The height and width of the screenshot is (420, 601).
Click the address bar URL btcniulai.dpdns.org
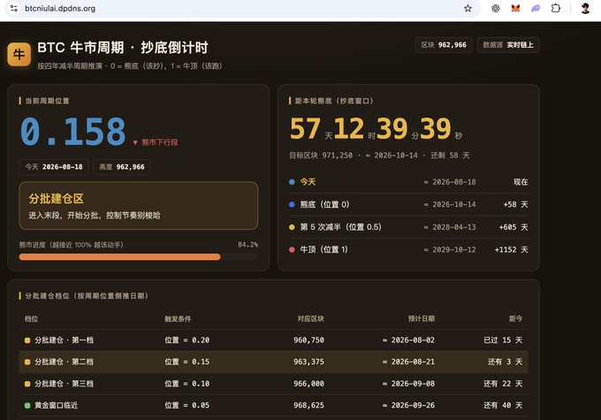point(60,9)
